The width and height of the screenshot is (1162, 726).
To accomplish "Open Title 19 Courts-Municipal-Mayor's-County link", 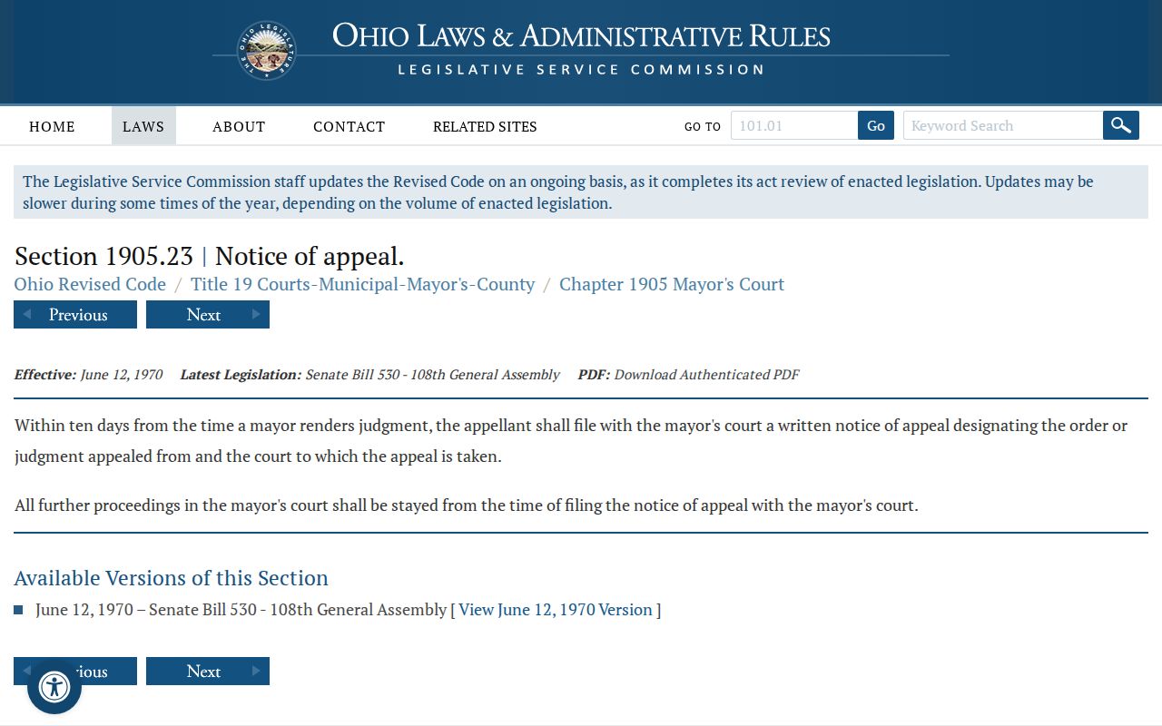I will pyautogui.click(x=363, y=284).
